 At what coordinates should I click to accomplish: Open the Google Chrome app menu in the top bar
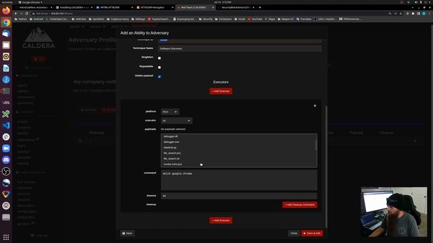click(30, 2)
